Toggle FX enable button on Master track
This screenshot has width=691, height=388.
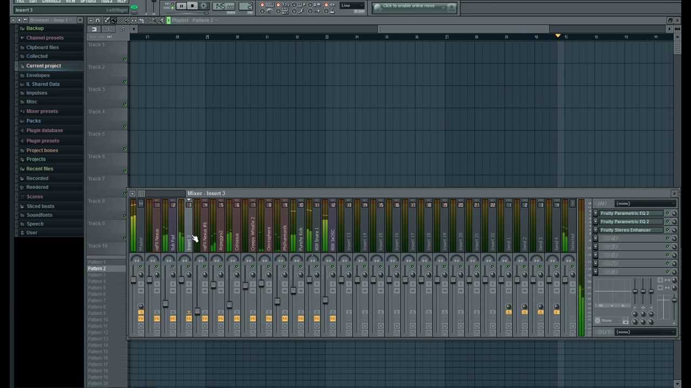pyautogui.click(x=141, y=318)
